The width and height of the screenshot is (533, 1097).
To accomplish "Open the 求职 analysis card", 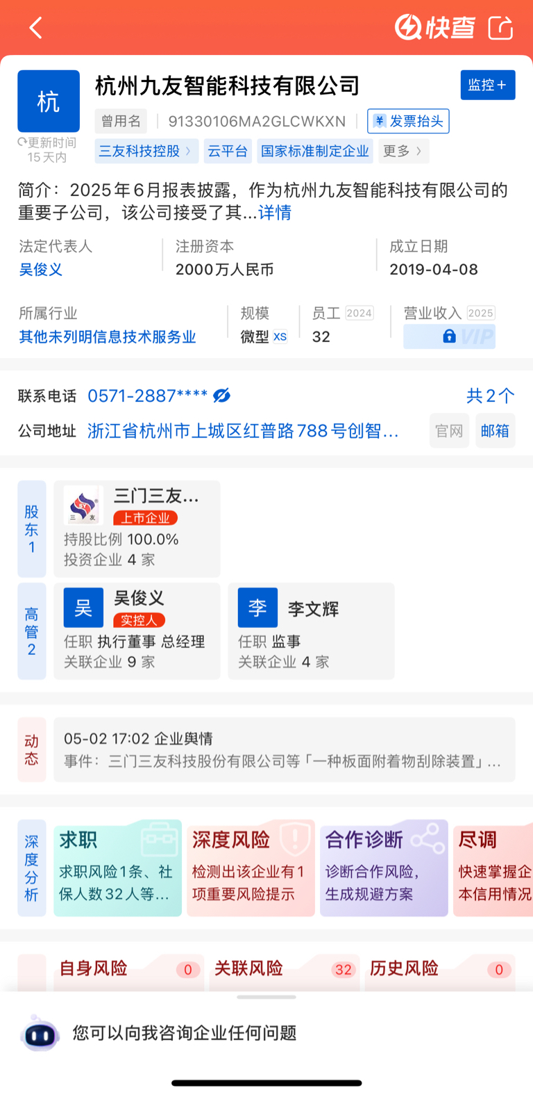I will [x=117, y=868].
